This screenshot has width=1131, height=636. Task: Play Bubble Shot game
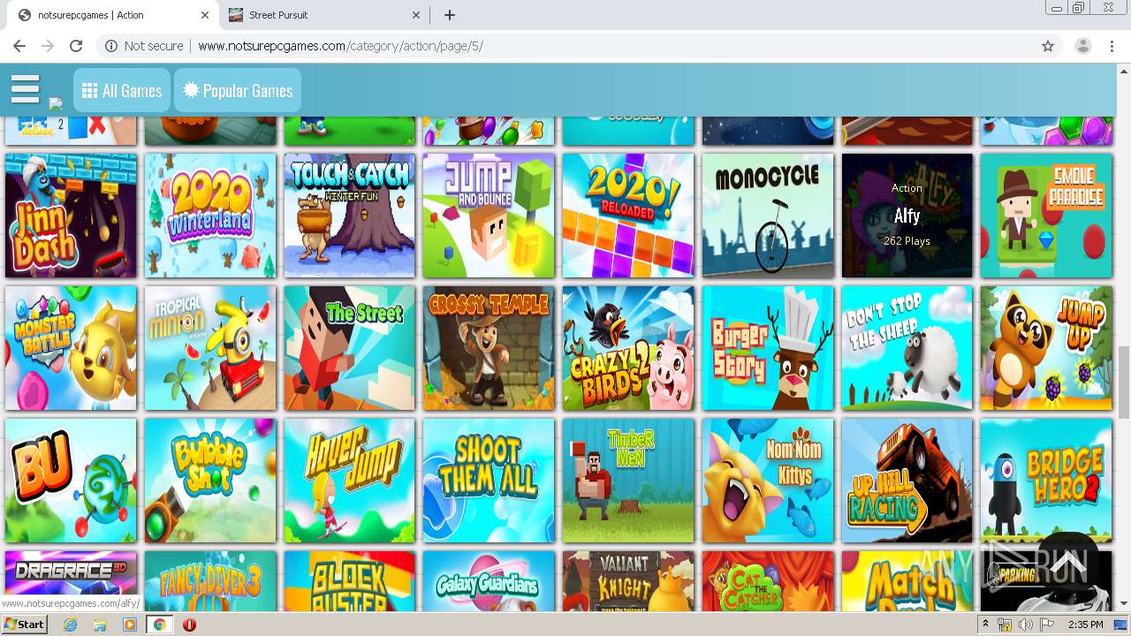(210, 481)
